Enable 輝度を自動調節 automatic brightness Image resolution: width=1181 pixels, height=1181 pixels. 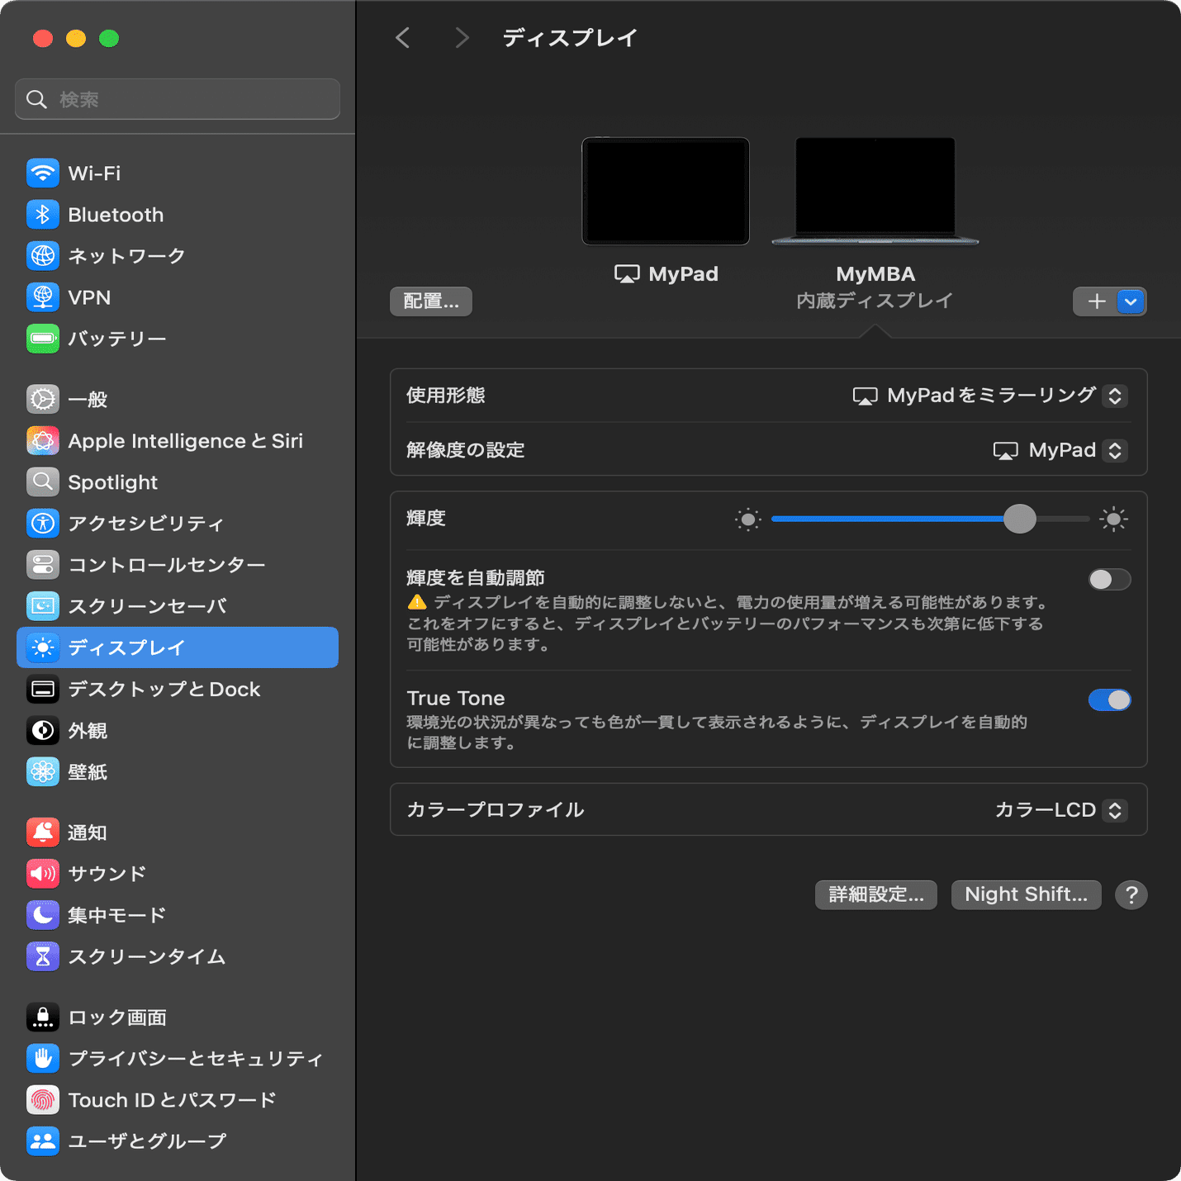(x=1109, y=579)
